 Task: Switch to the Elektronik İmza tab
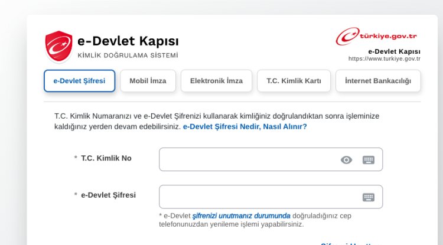tap(216, 81)
